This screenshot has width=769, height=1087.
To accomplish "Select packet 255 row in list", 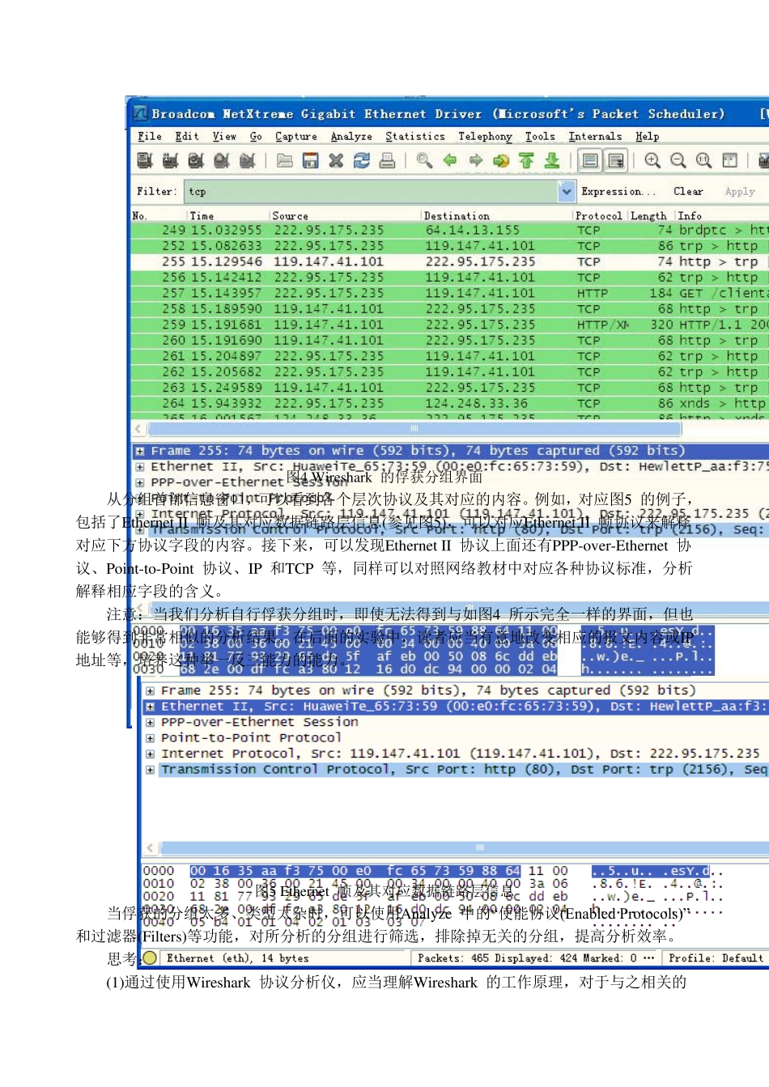I will [449, 261].
